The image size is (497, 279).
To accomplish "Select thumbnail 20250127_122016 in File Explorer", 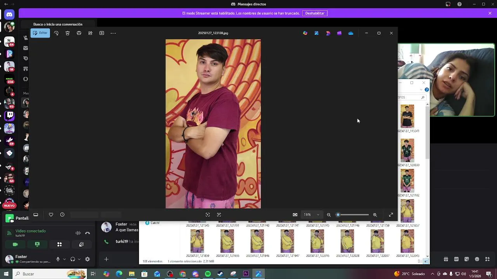I will tap(317, 243).
